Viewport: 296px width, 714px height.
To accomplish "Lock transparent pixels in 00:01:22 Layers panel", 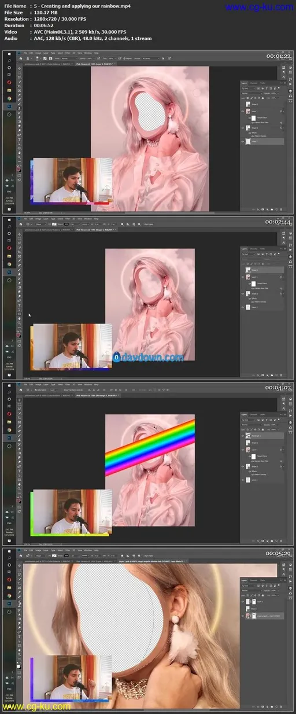I will coord(247,98).
